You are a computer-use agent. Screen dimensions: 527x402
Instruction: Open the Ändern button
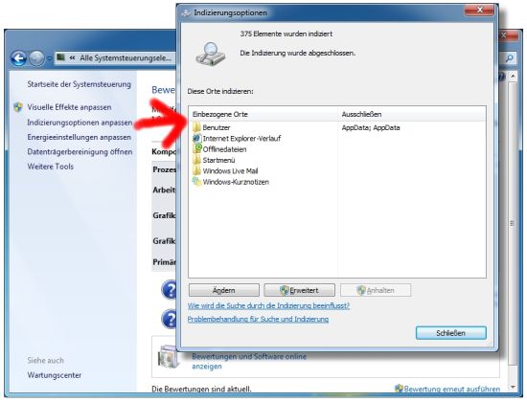tap(224, 290)
